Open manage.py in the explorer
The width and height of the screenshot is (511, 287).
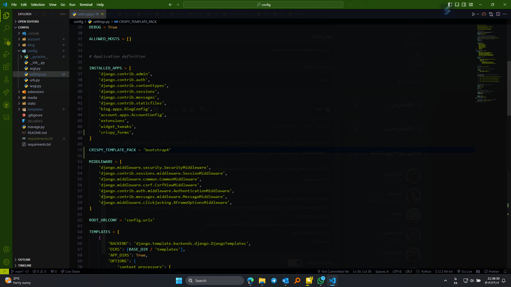point(41,127)
